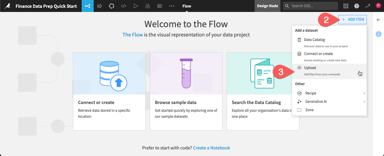
Task: Choose Upload from the Add item menu
Action: [x=329, y=71]
